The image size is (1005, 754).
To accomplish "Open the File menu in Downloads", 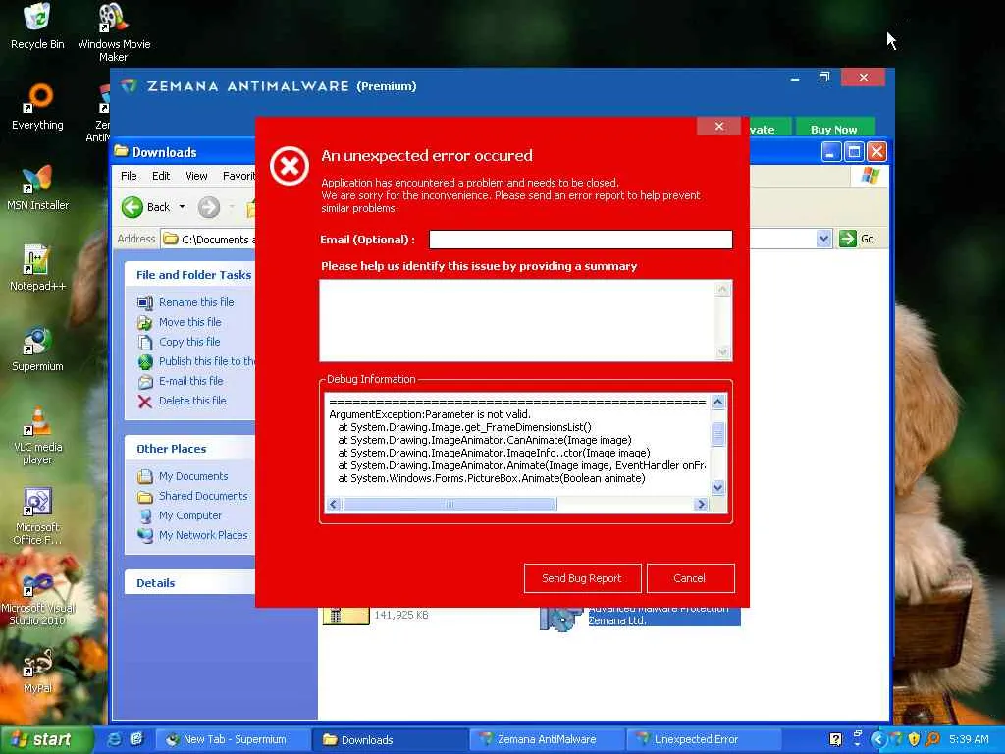I will [129, 176].
